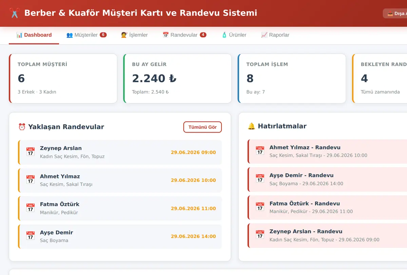Image resolution: width=407 pixels, height=275 pixels.
Task: Switch to the Raporlar tab
Action: pyautogui.click(x=275, y=35)
